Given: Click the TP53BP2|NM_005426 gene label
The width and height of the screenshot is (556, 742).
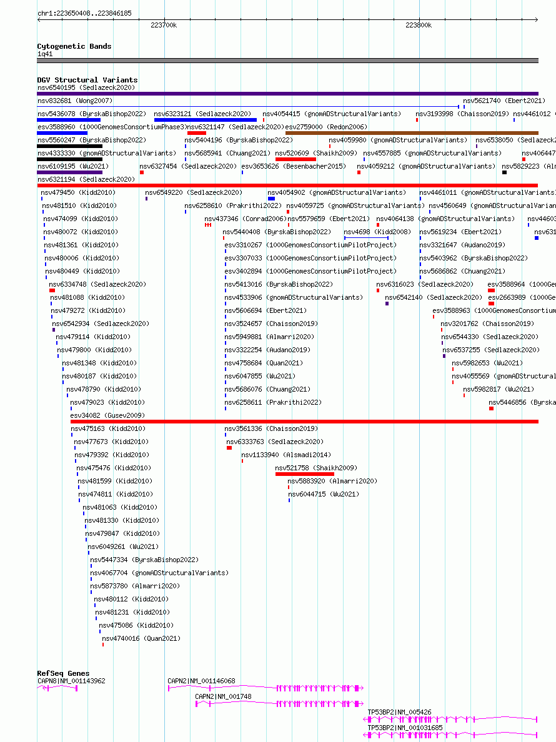Looking at the screenshot, I should [399, 713].
